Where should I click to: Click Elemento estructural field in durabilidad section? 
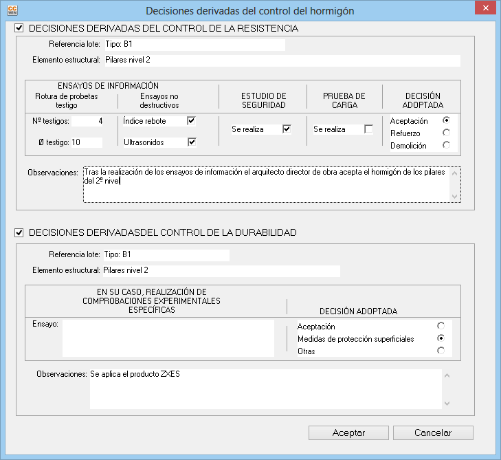click(221, 271)
